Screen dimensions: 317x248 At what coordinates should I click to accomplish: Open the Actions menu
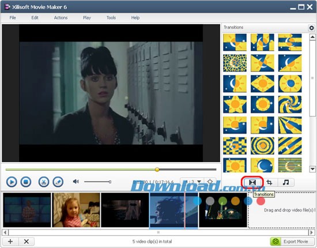(61, 18)
